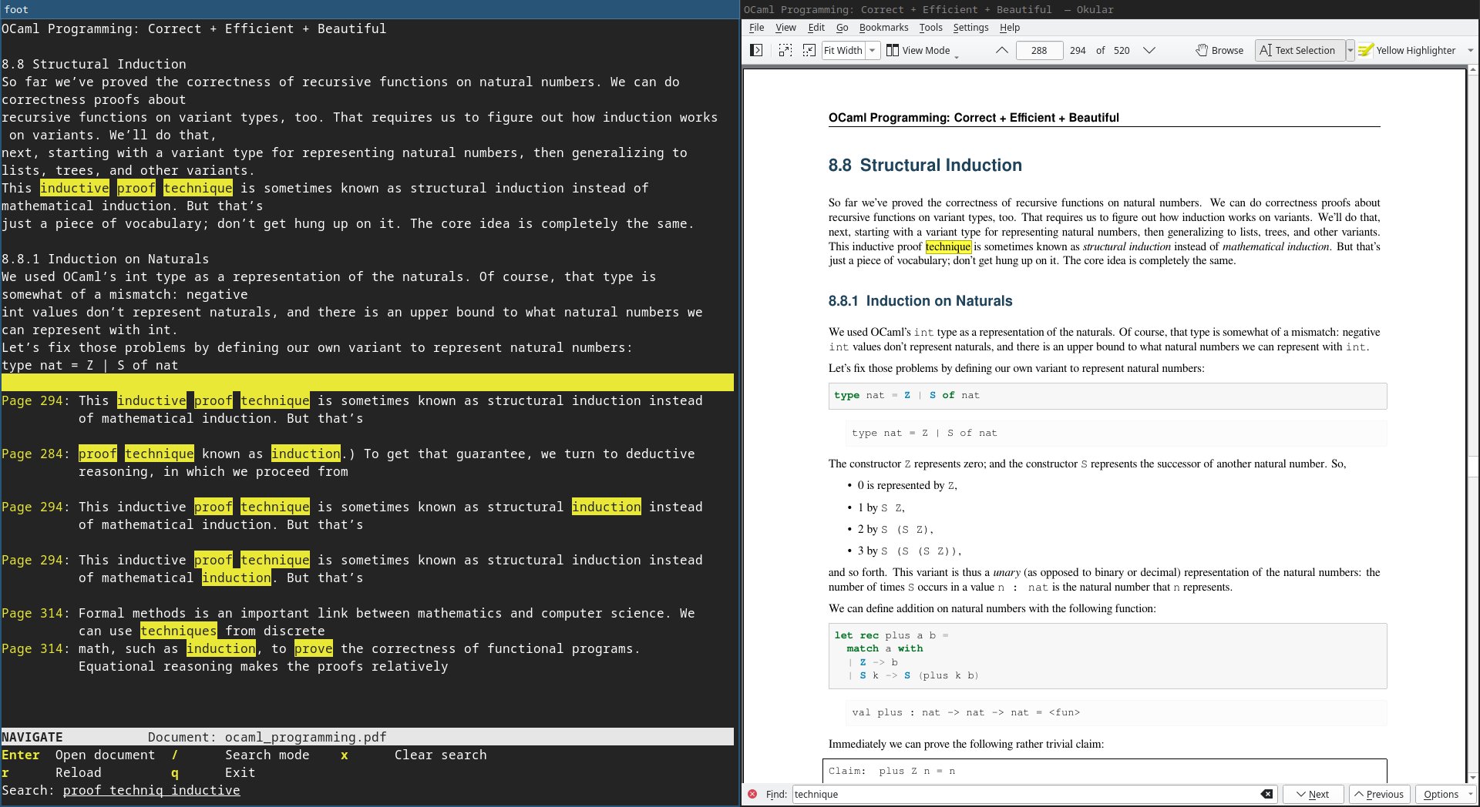1480x807 pixels.
Task: Click 'type nat = Z | S of nat' terminal line
Action: coord(89,365)
